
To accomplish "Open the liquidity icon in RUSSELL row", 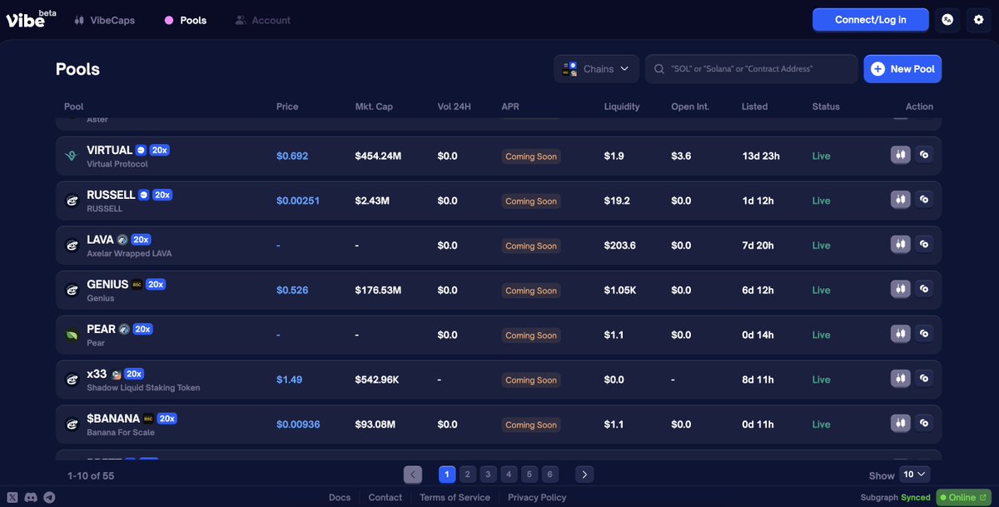I will 923,200.
